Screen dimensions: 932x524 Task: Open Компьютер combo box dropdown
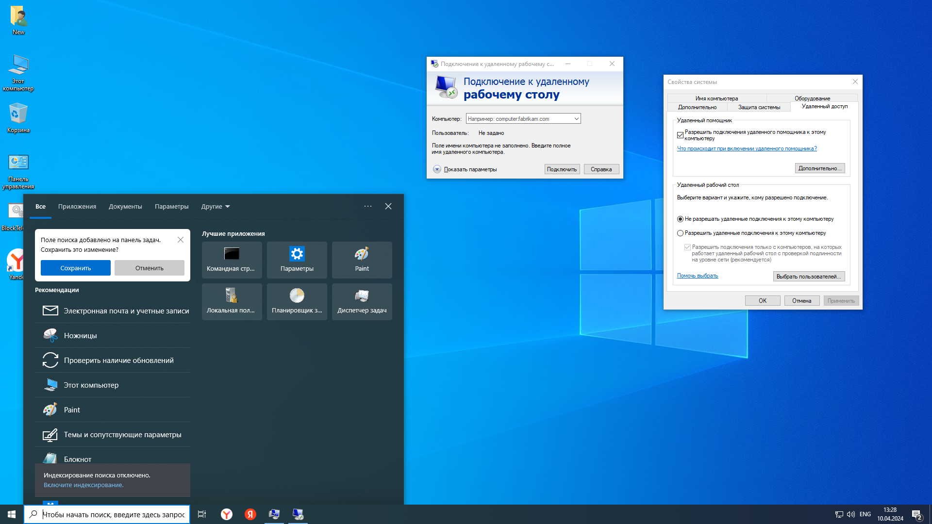click(576, 118)
